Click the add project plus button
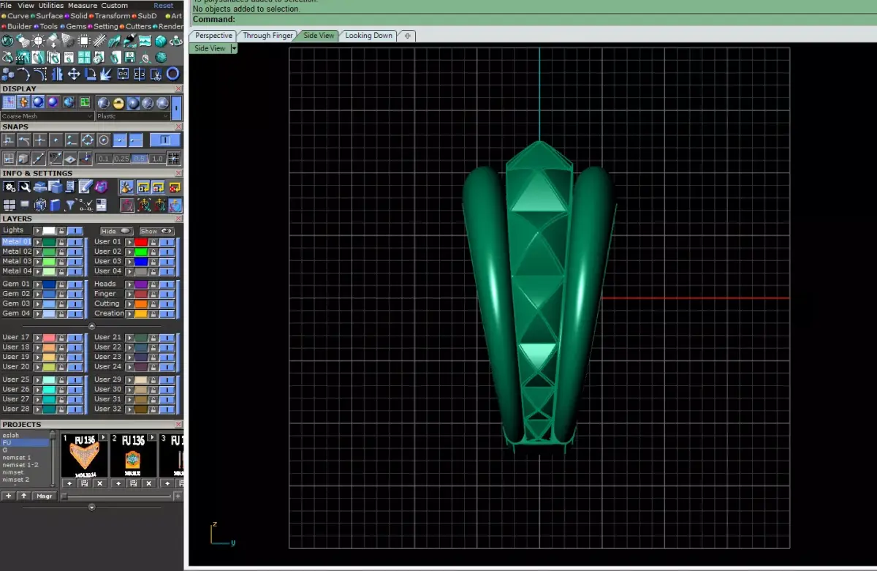The image size is (877, 571). (x=8, y=496)
